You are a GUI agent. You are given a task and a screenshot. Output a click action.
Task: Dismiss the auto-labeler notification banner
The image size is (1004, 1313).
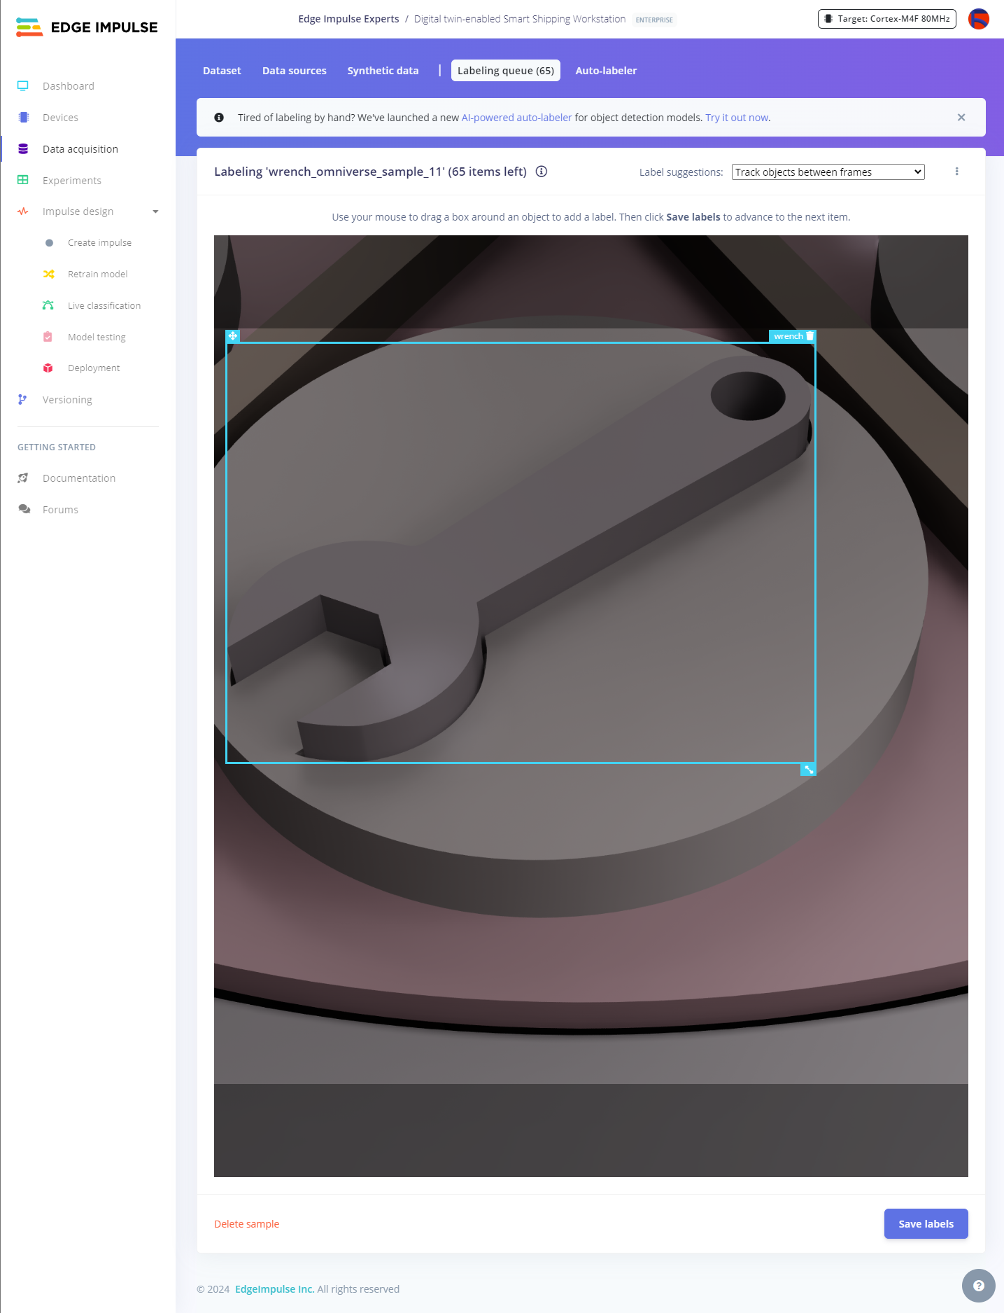961,118
